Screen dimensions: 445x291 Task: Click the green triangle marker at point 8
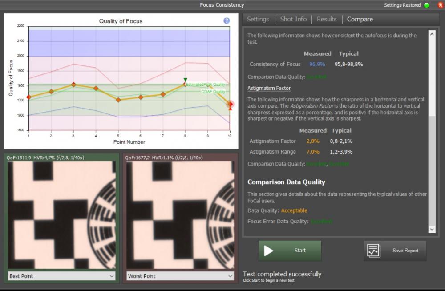click(185, 80)
